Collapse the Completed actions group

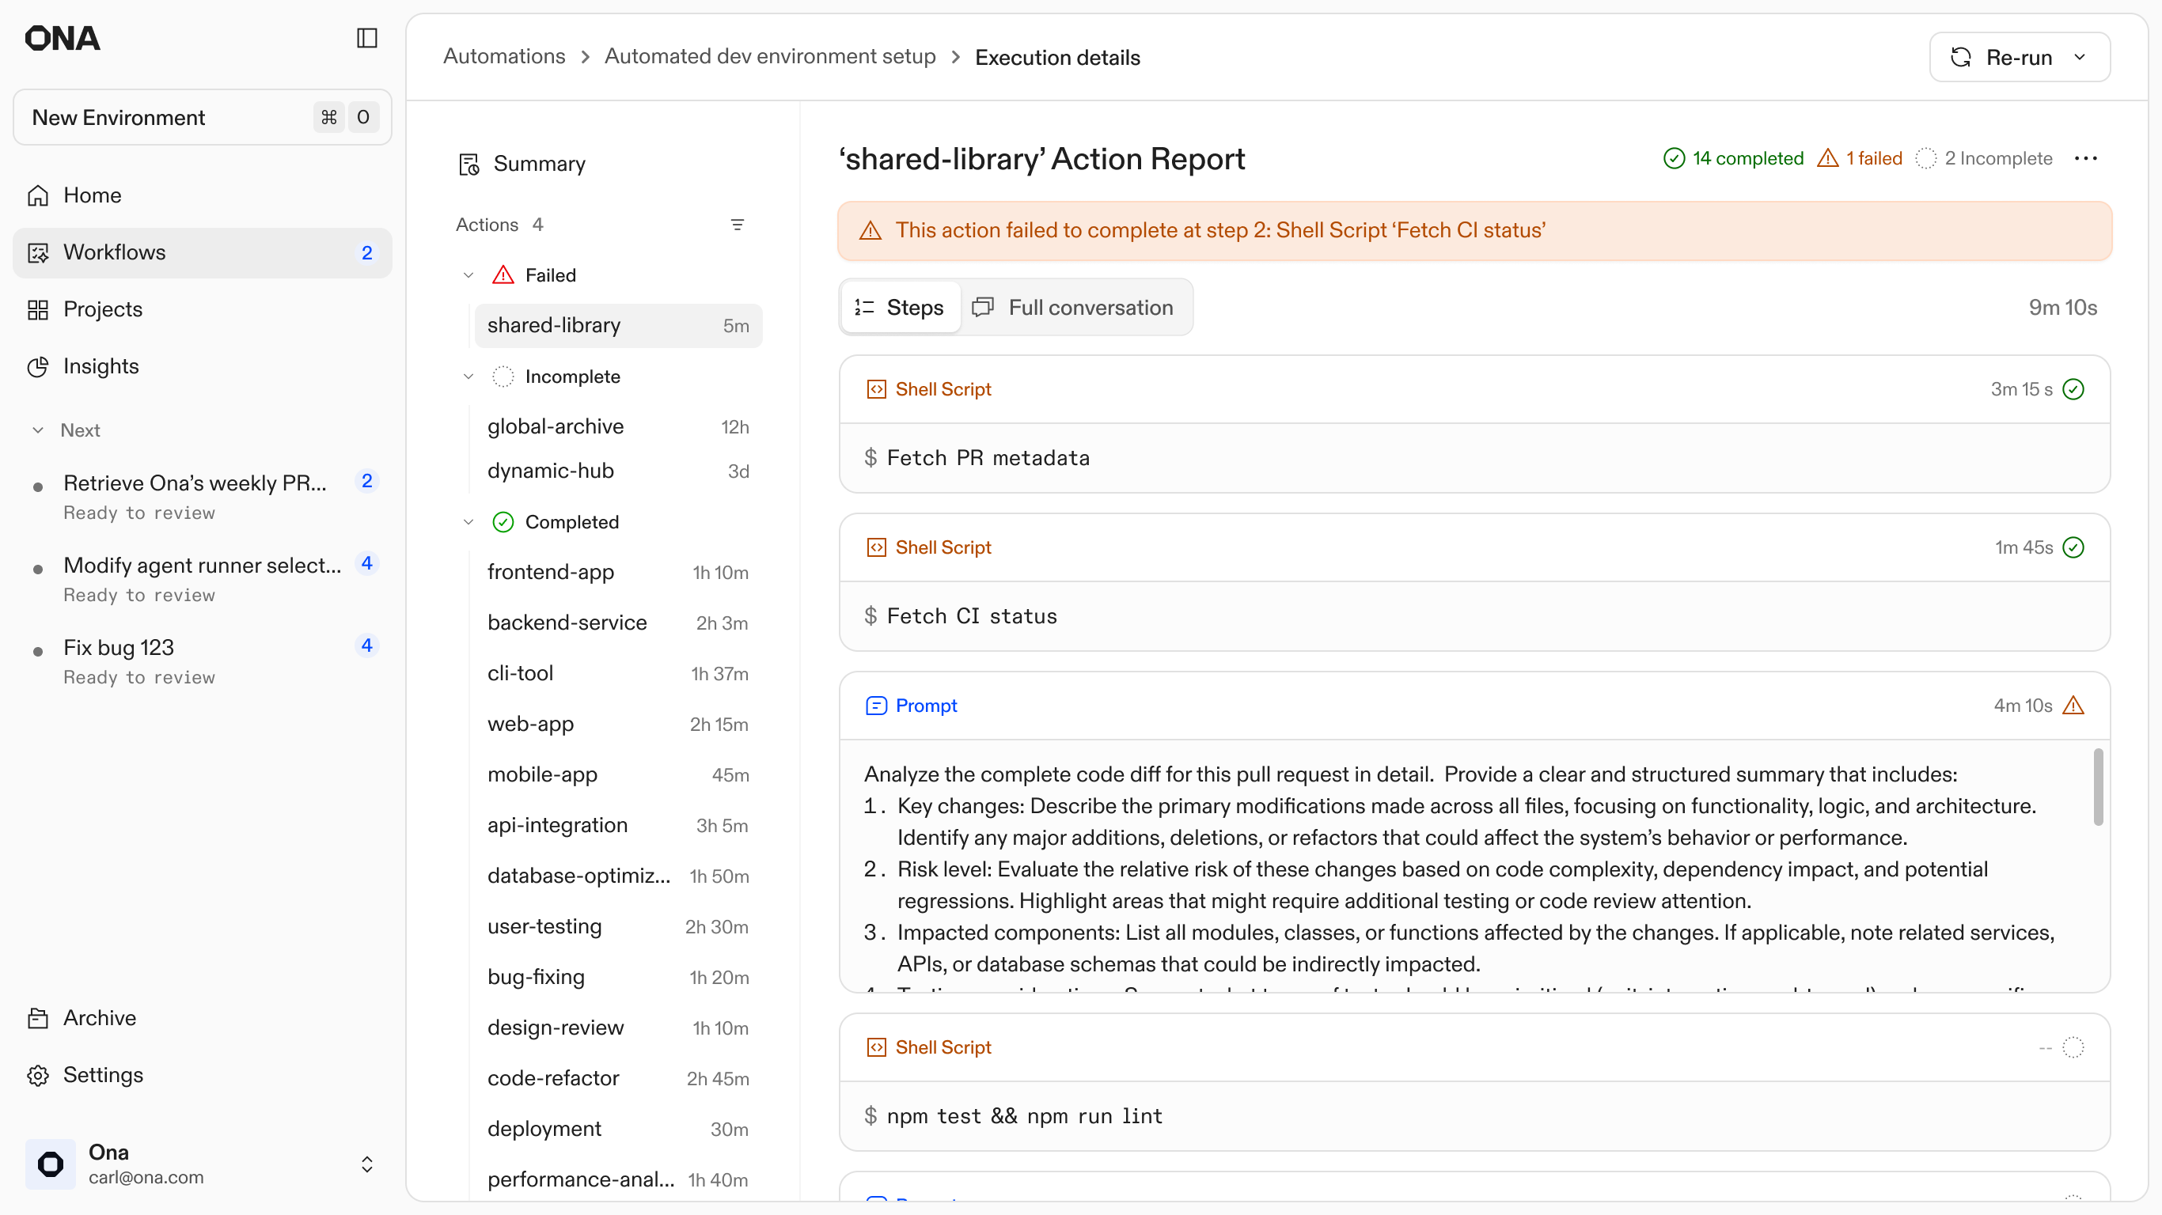pos(468,522)
